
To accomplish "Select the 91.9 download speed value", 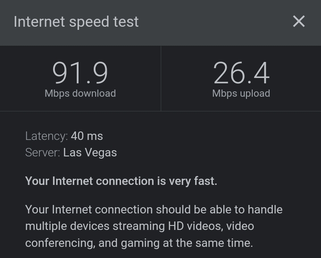I will click(80, 73).
